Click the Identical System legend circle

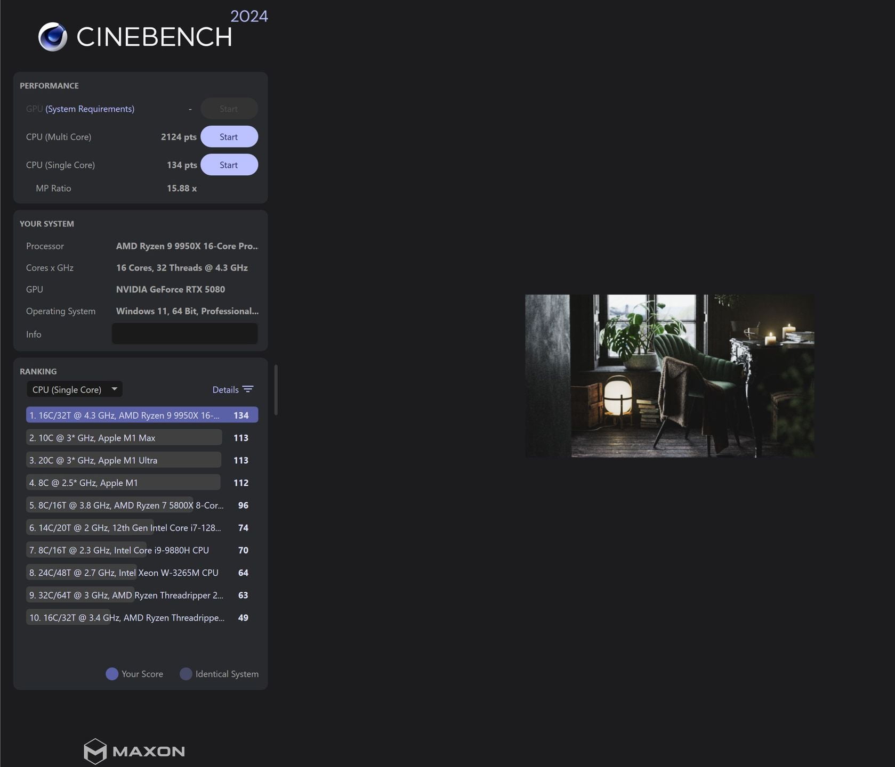tap(186, 674)
